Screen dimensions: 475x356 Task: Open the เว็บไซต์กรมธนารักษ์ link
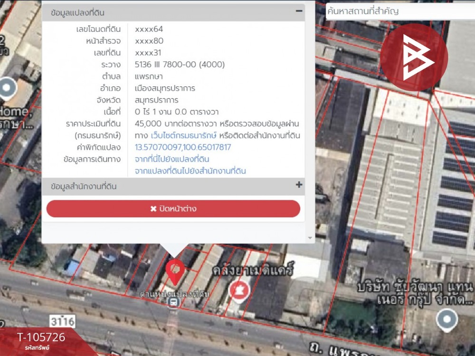[183, 135]
